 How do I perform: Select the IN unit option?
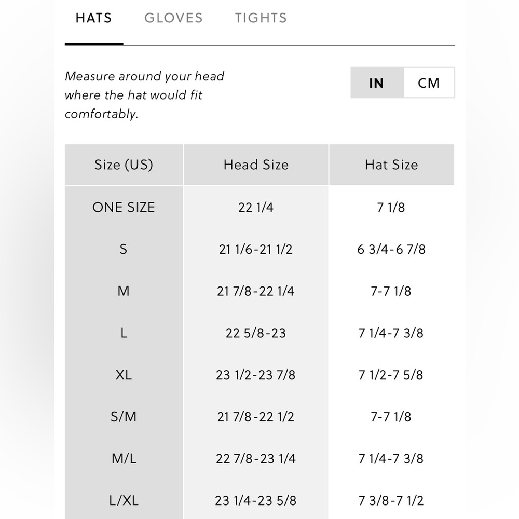coord(377,83)
